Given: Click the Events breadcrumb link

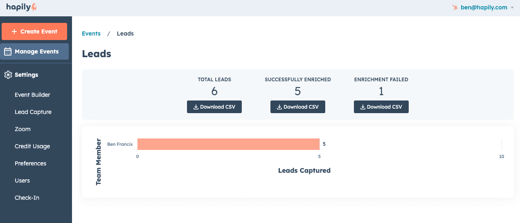Looking at the screenshot, I should tap(91, 33).
